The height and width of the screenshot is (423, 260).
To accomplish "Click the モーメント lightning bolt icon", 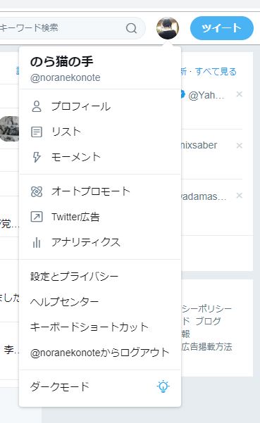I will 37,157.
